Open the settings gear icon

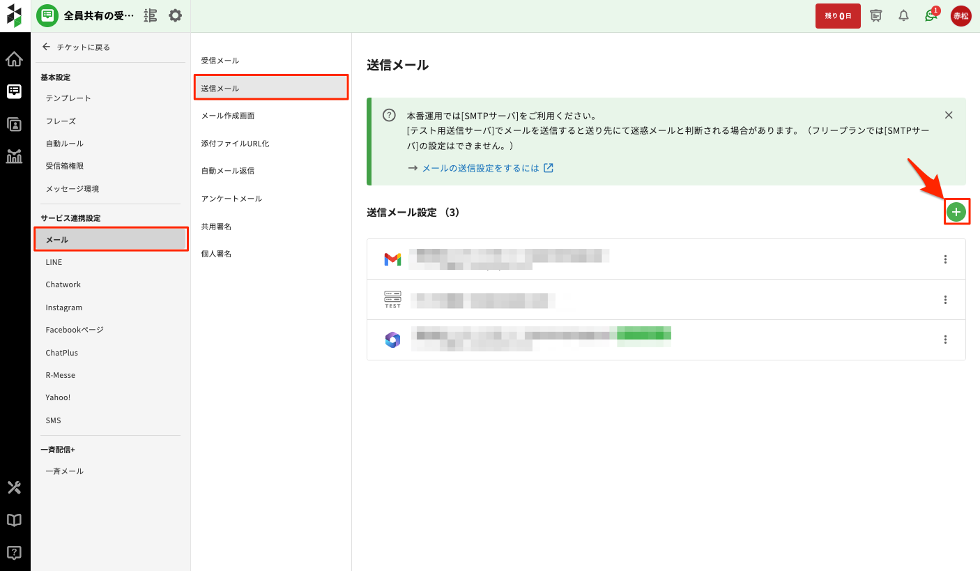176,15
